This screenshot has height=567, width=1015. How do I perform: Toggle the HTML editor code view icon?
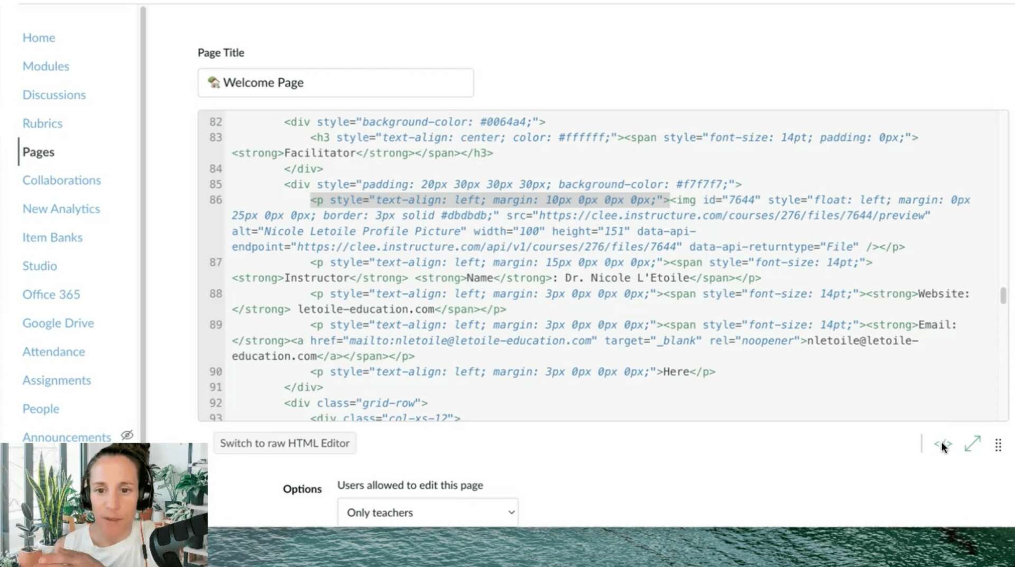coord(942,444)
